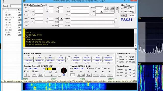This screenshot has height=91, width=163.
Task: Click the Horiz pos slider in Tuning Display
Action: (130, 76)
